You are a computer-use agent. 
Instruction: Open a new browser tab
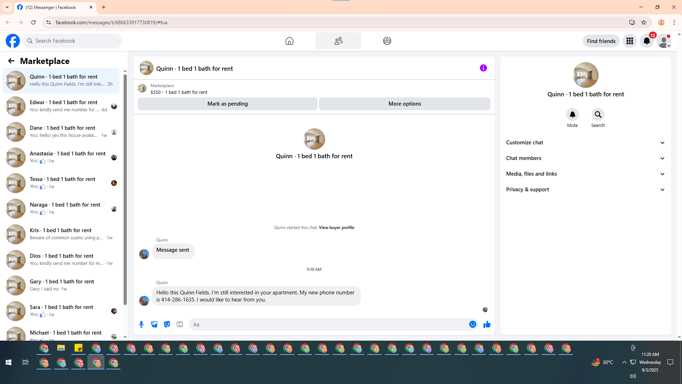coord(104,7)
